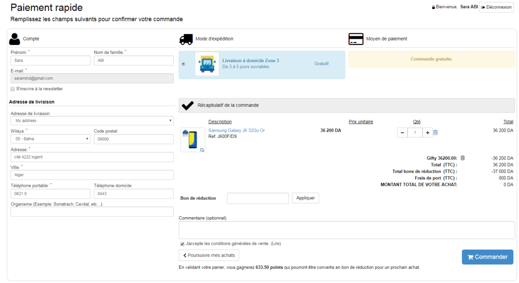
Task: Focus the Prénom field
Action: tap(50, 61)
